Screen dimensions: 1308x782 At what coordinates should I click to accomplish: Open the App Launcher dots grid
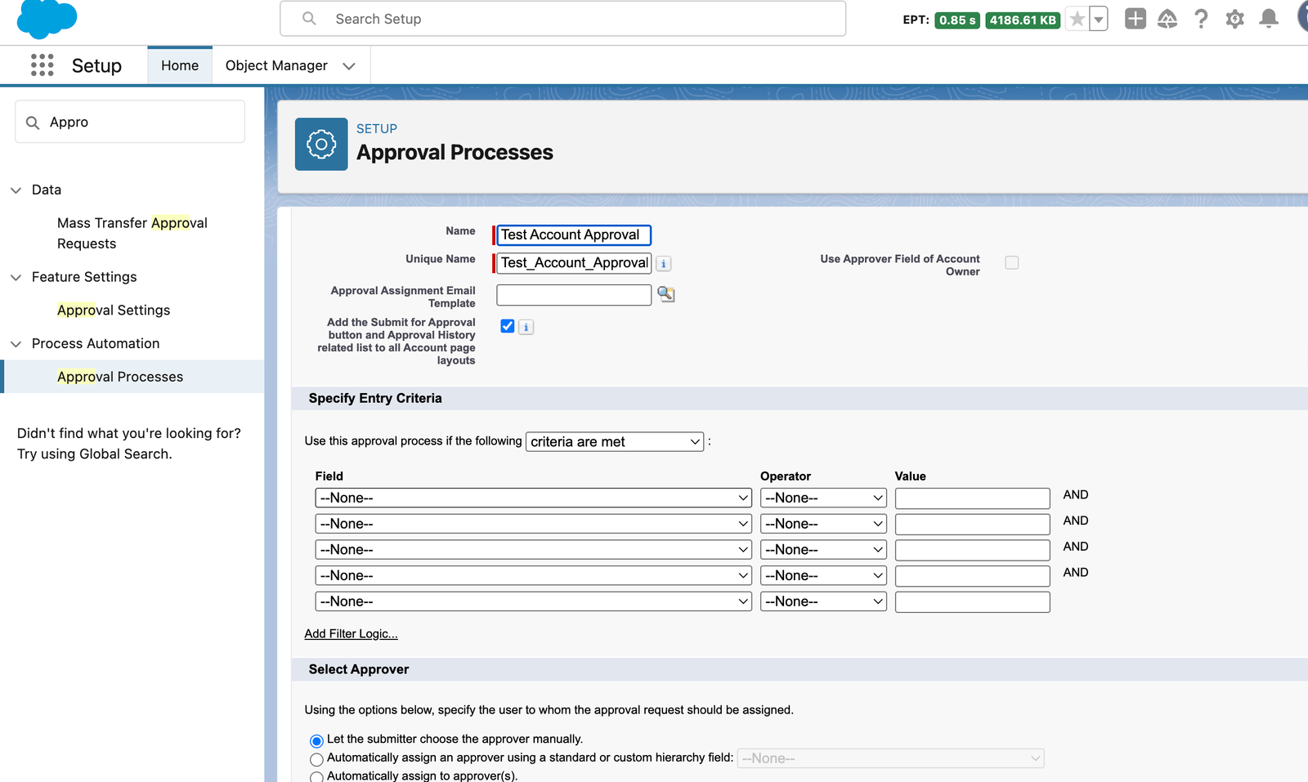click(x=43, y=65)
